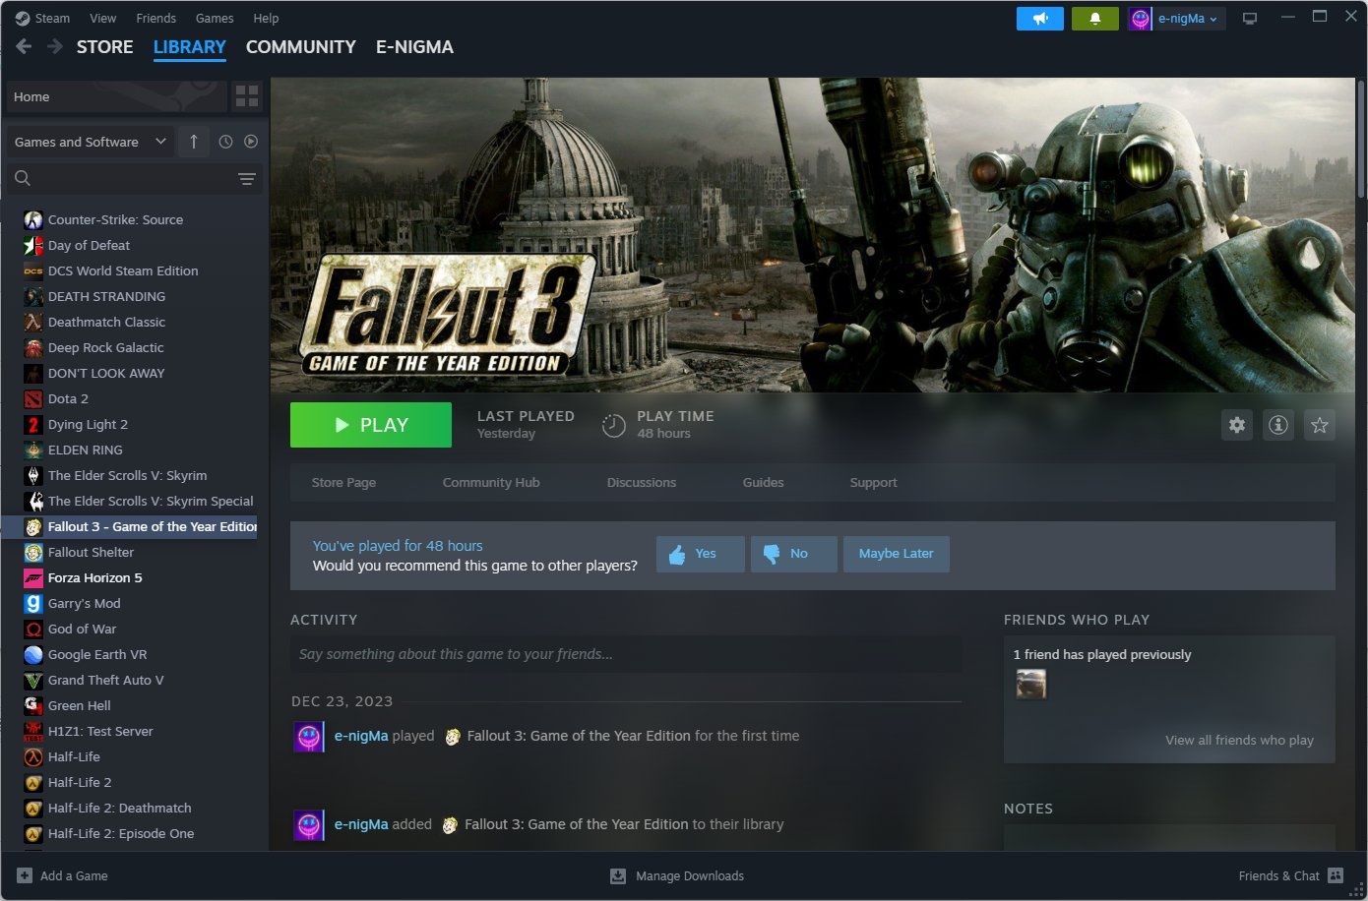Open the notifications bell icon
The height and width of the screenshot is (901, 1368).
tap(1094, 19)
